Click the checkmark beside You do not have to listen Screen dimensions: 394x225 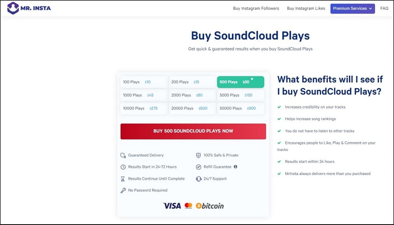[279, 131]
